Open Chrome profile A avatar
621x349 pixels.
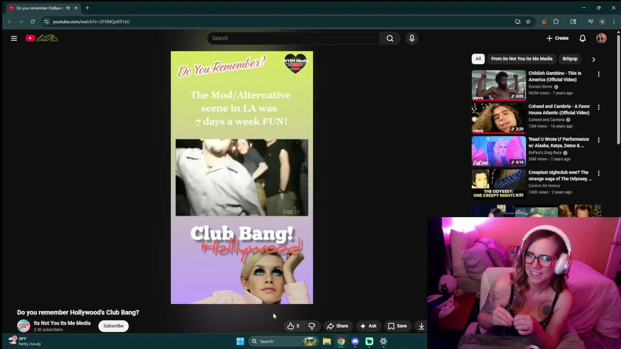click(x=602, y=21)
